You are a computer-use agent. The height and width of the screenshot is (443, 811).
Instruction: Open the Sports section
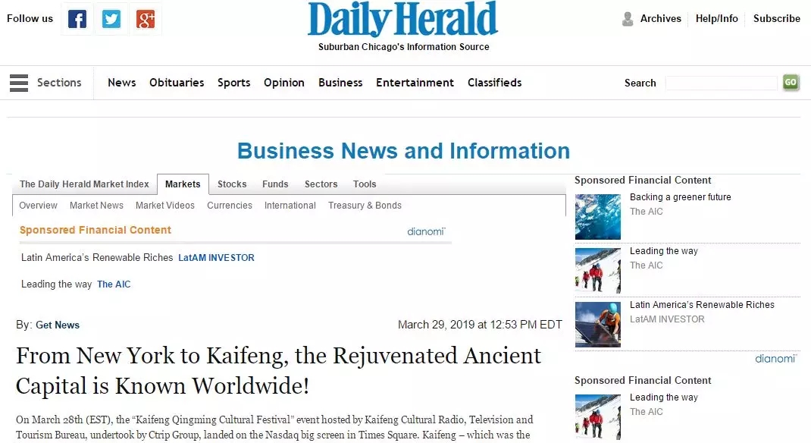point(233,83)
